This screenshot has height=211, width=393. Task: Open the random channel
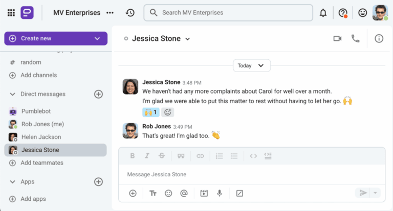pyautogui.click(x=31, y=62)
